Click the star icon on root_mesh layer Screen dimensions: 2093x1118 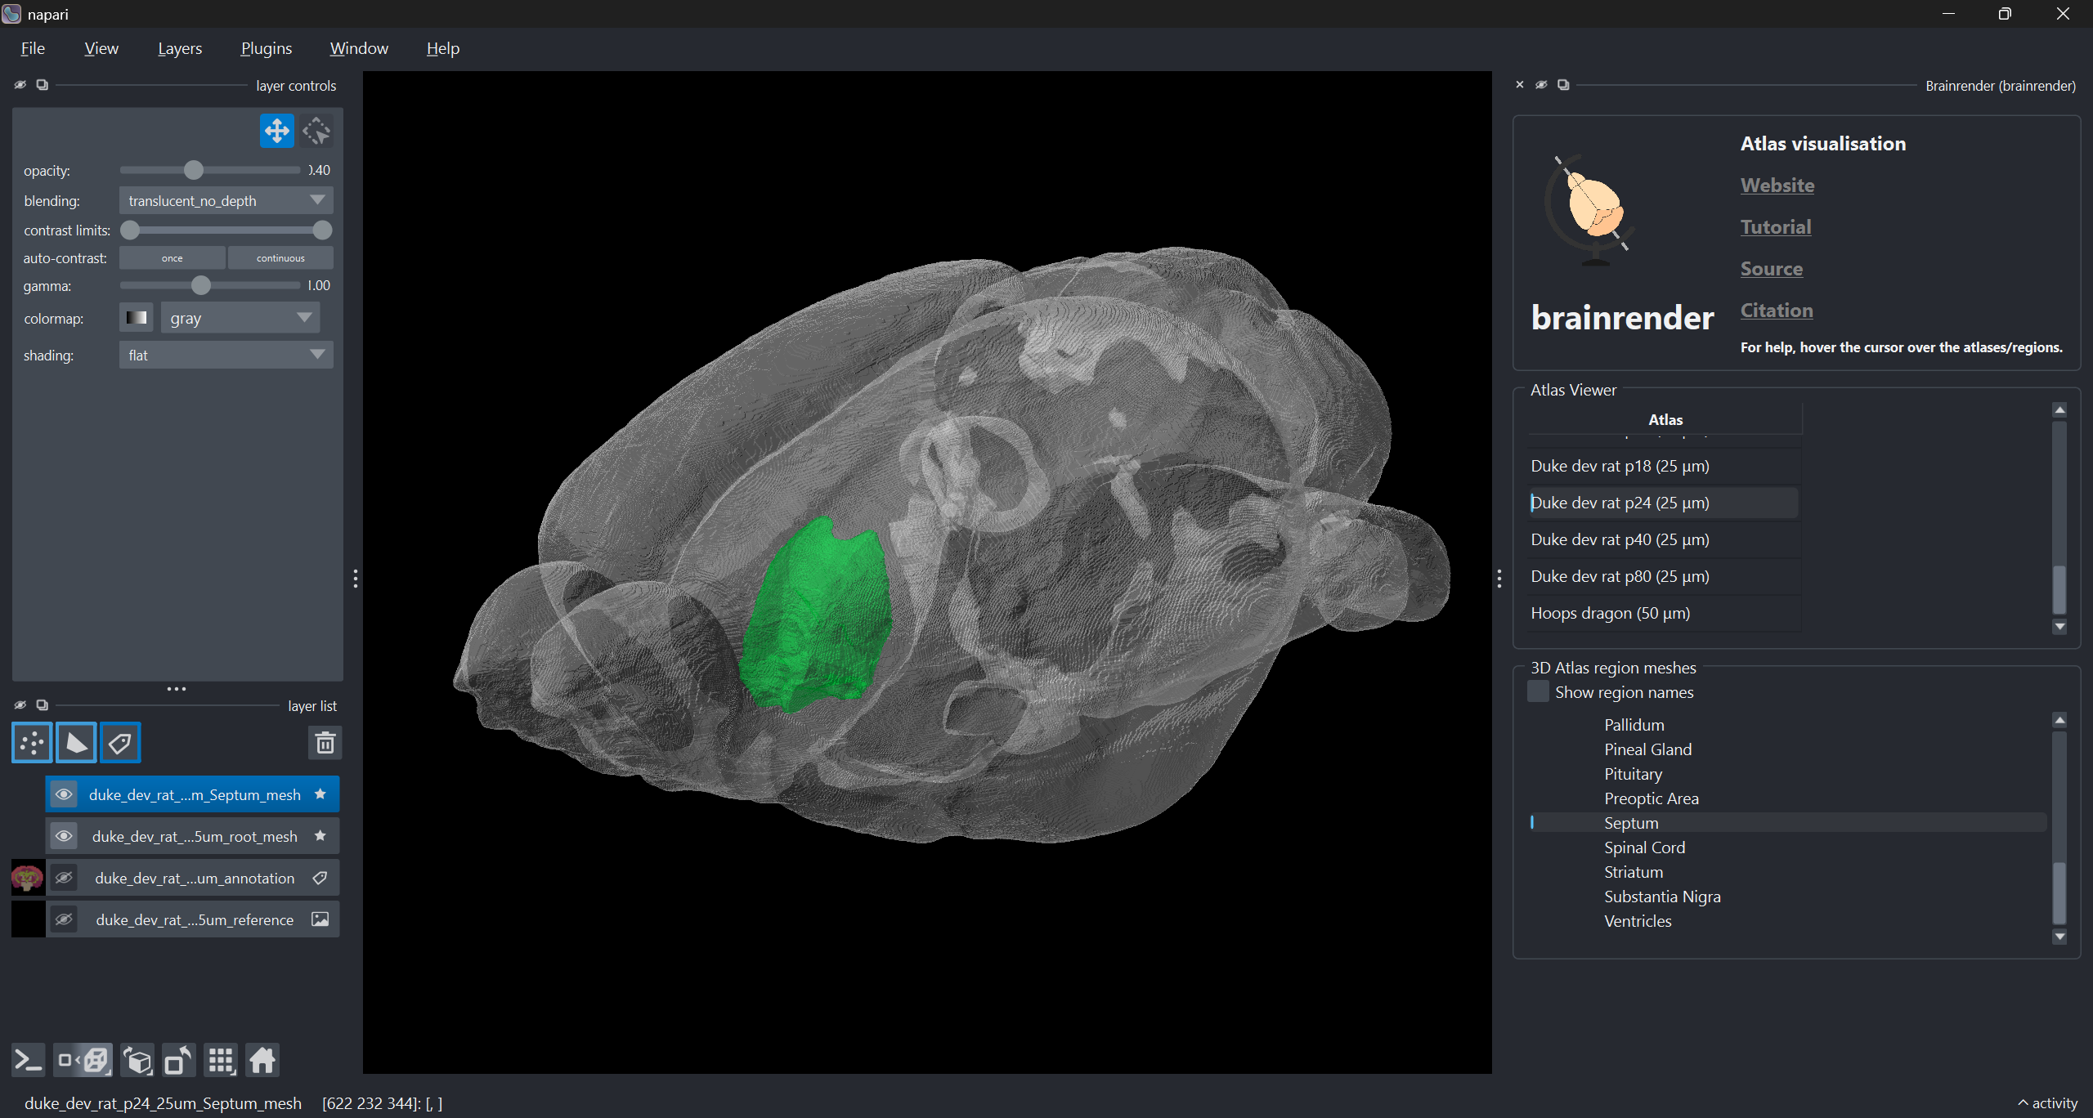tap(320, 836)
